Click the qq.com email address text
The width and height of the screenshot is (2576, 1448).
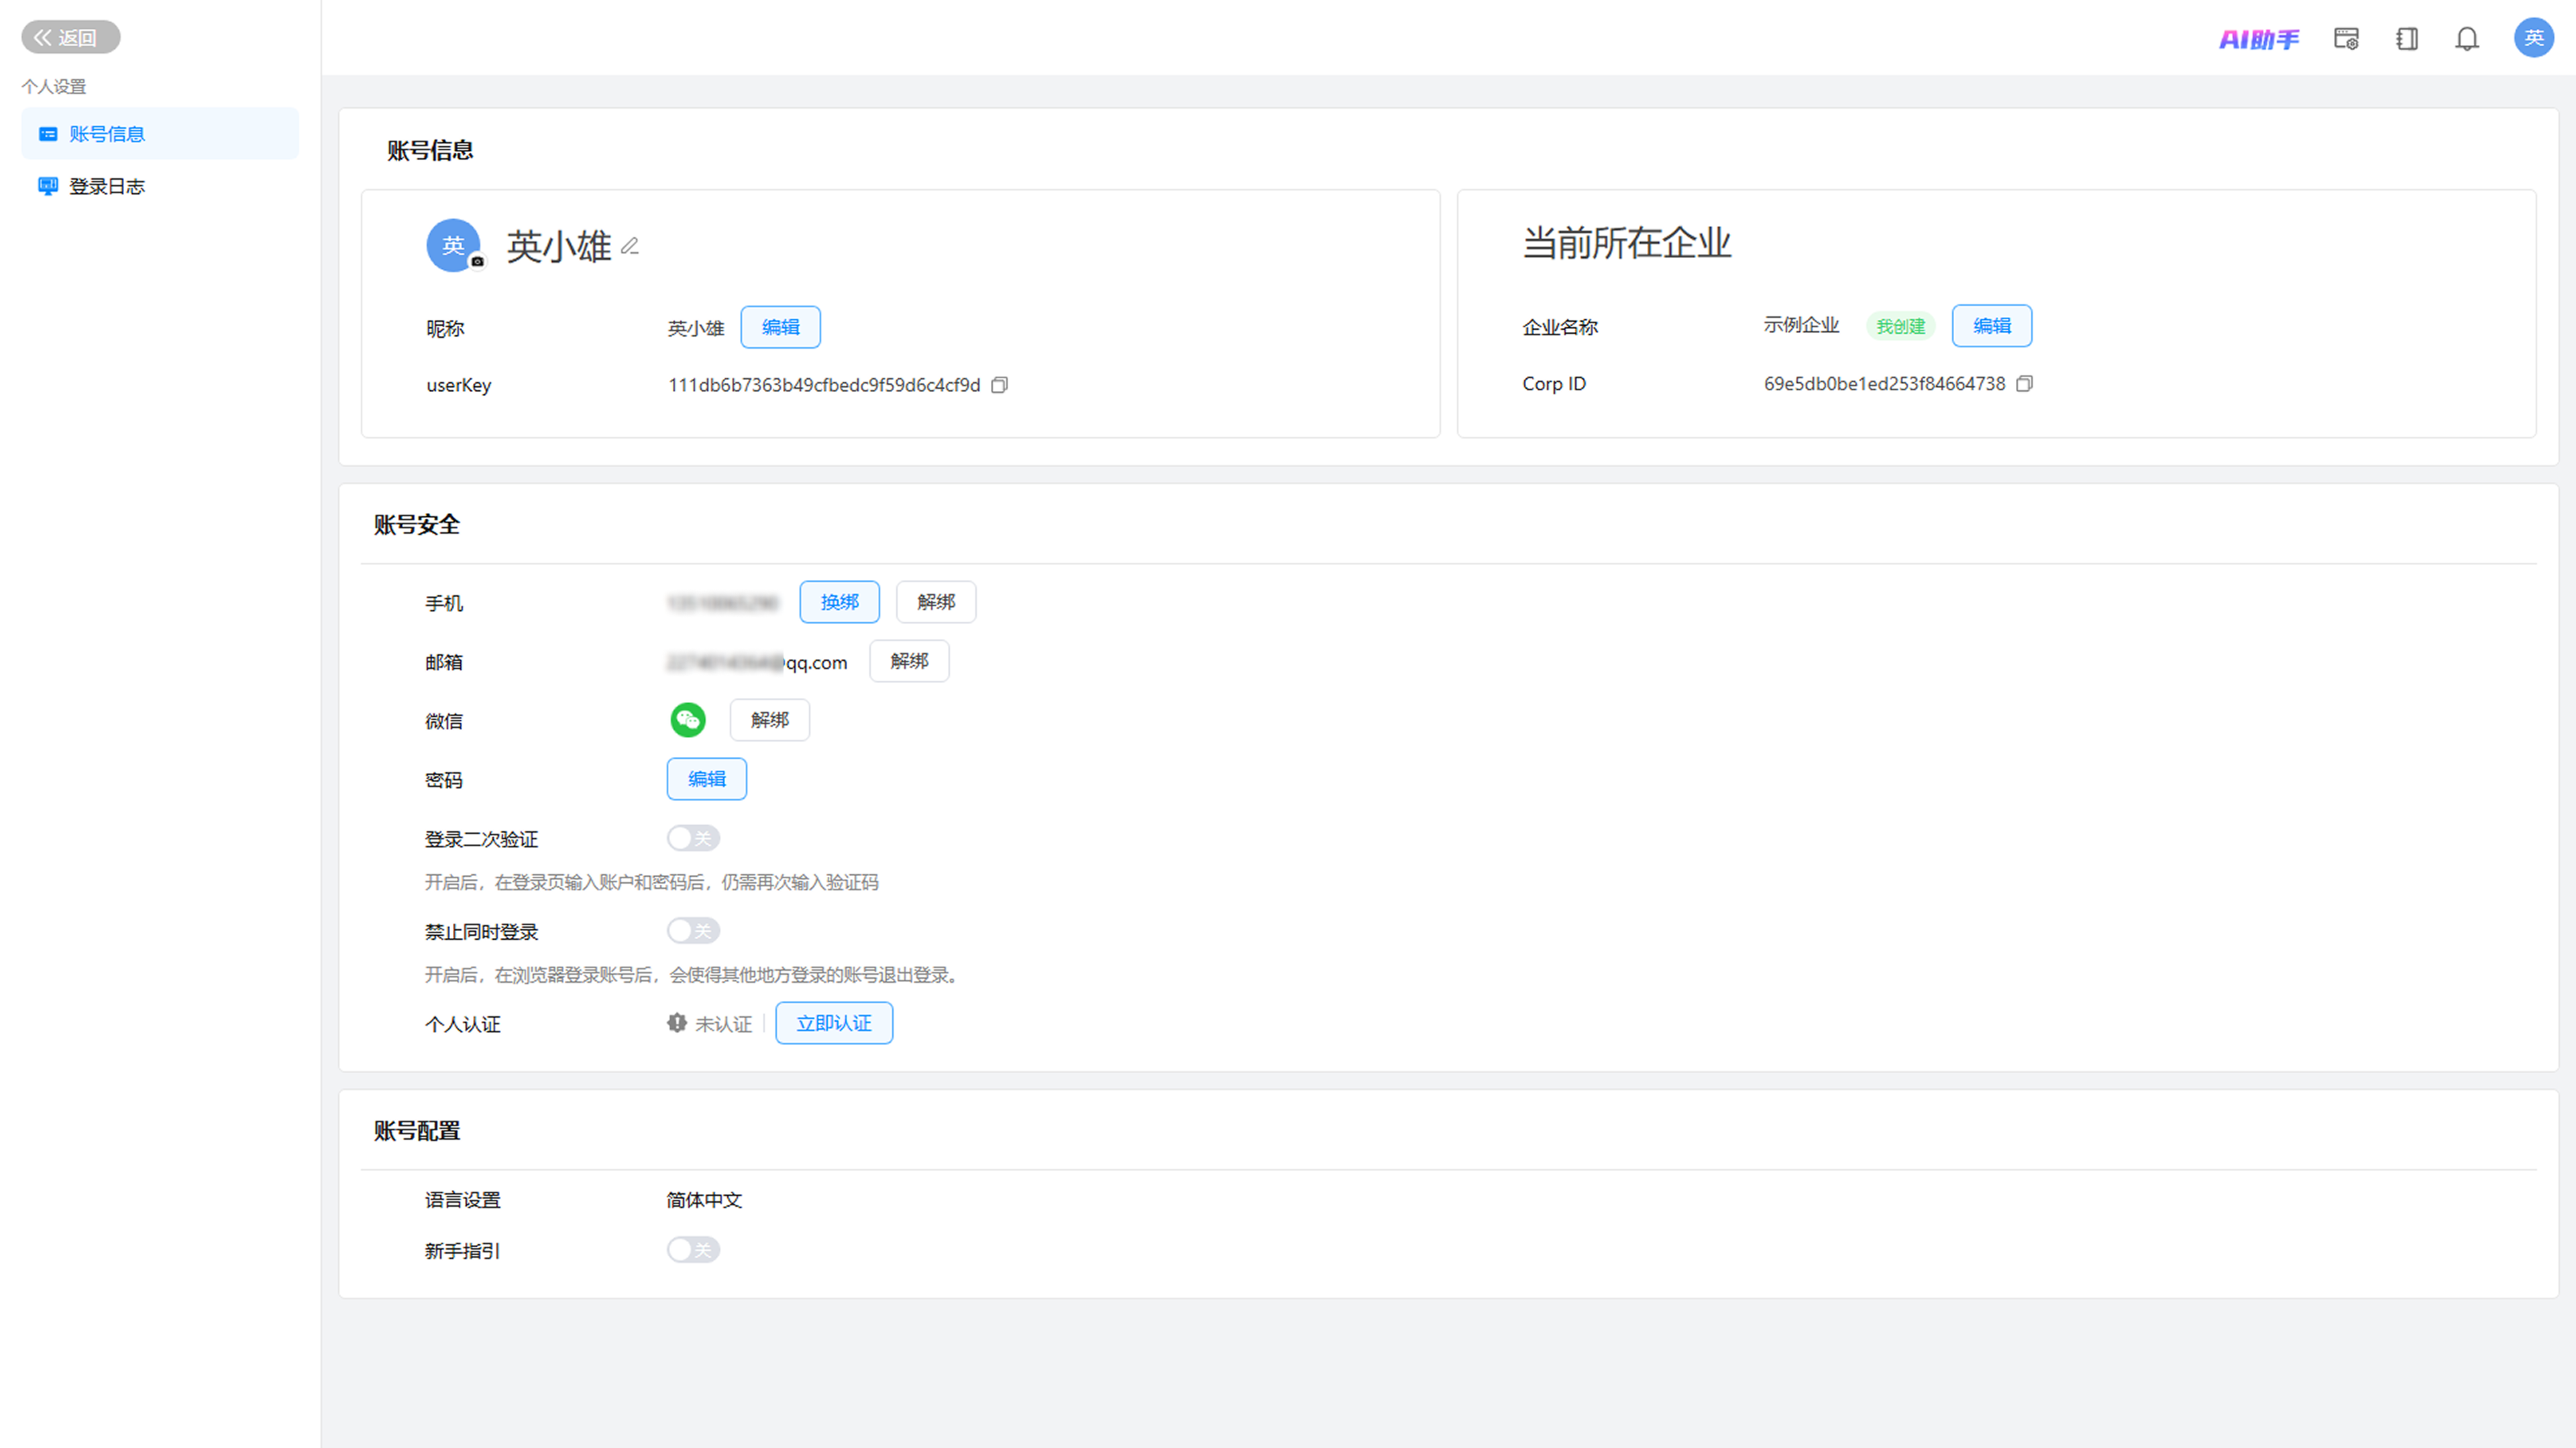click(x=757, y=662)
